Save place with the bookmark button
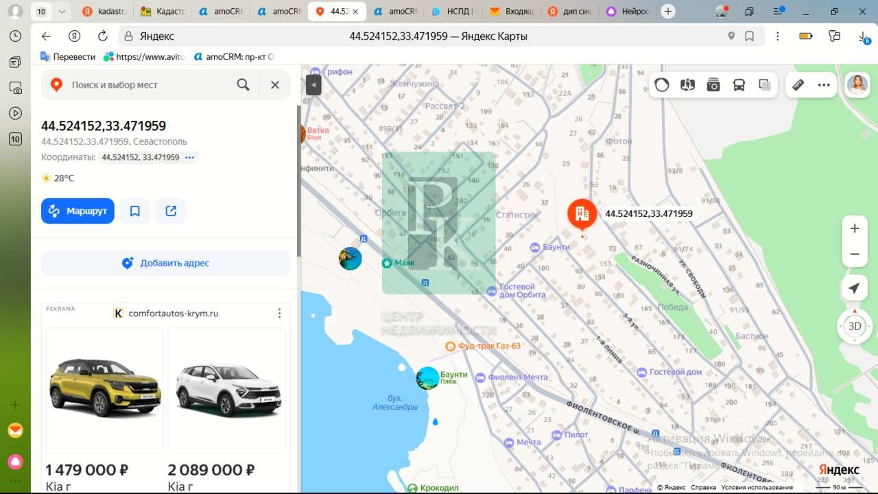This screenshot has width=878, height=494. [135, 211]
